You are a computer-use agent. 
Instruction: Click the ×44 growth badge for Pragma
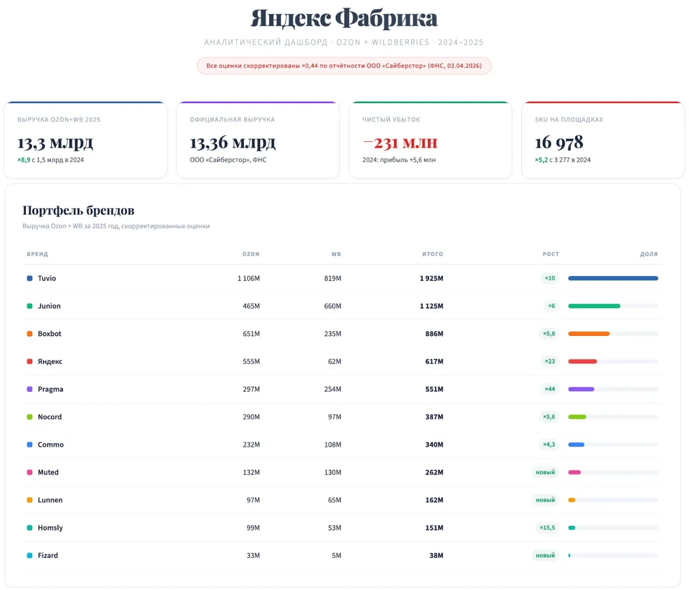pyautogui.click(x=550, y=389)
